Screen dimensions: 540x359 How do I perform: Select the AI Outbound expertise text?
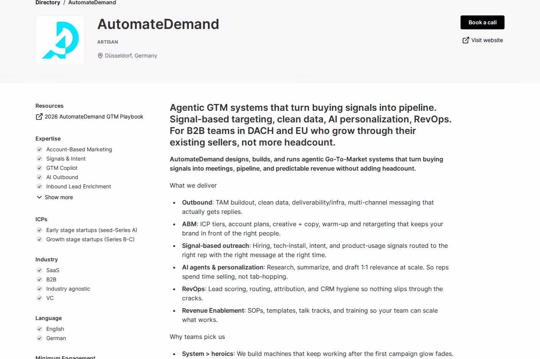click(62, 177)
